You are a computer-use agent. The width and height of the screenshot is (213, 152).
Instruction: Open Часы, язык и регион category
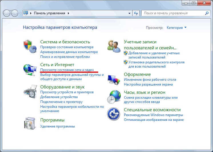point(144,92)
